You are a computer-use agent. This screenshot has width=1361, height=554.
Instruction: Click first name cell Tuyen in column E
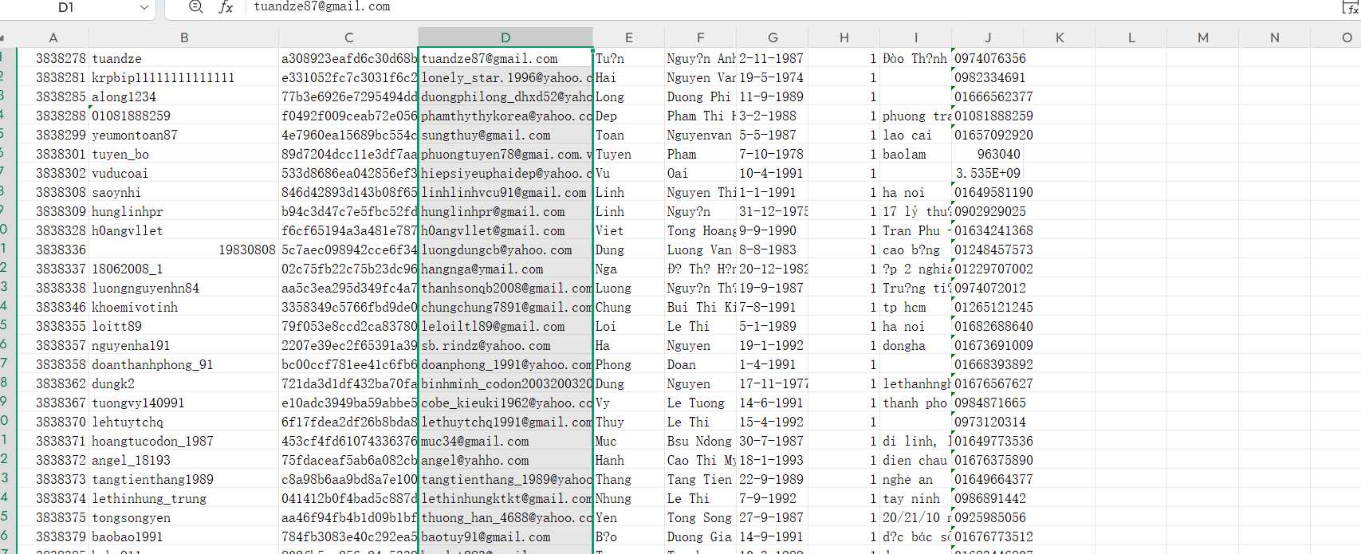pyautogui.click(x=628, y=154)
